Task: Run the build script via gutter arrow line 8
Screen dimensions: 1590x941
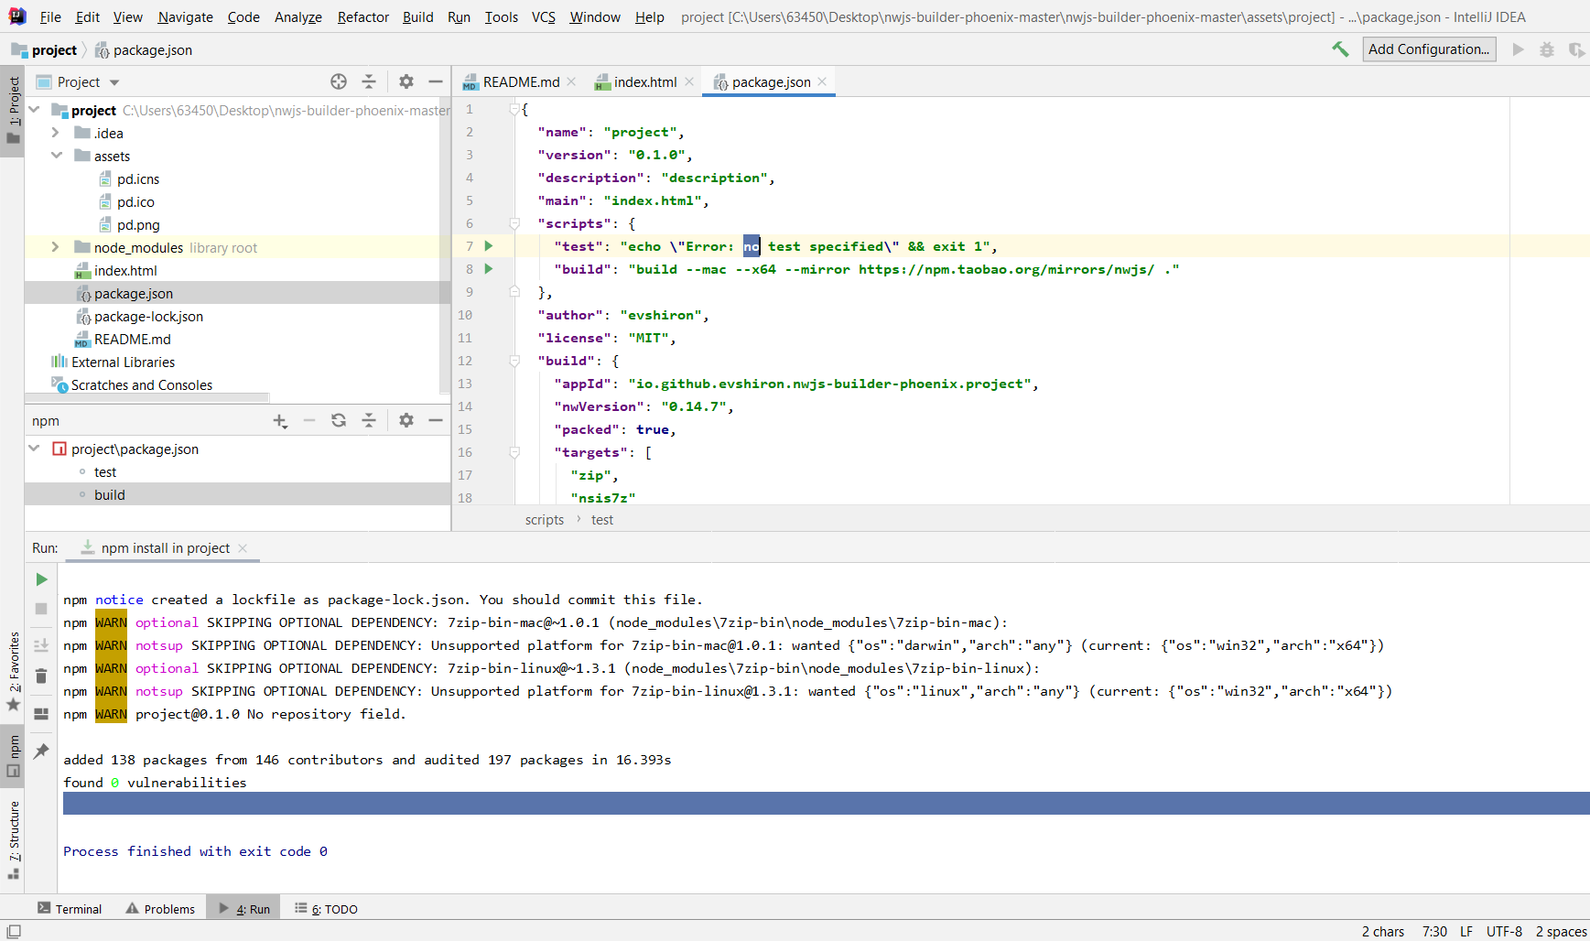Action: 489,268
